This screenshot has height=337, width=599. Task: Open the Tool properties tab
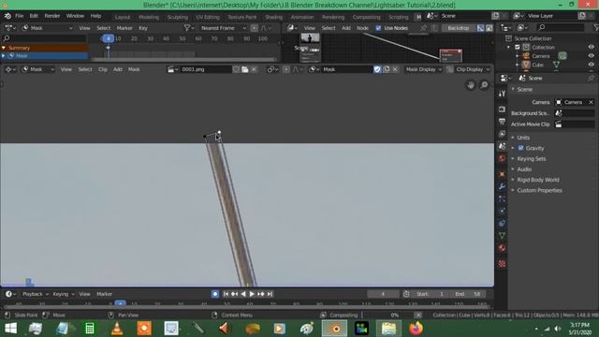tap(502, 94)
